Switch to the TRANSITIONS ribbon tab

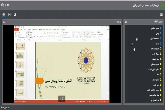coord(35,29)
